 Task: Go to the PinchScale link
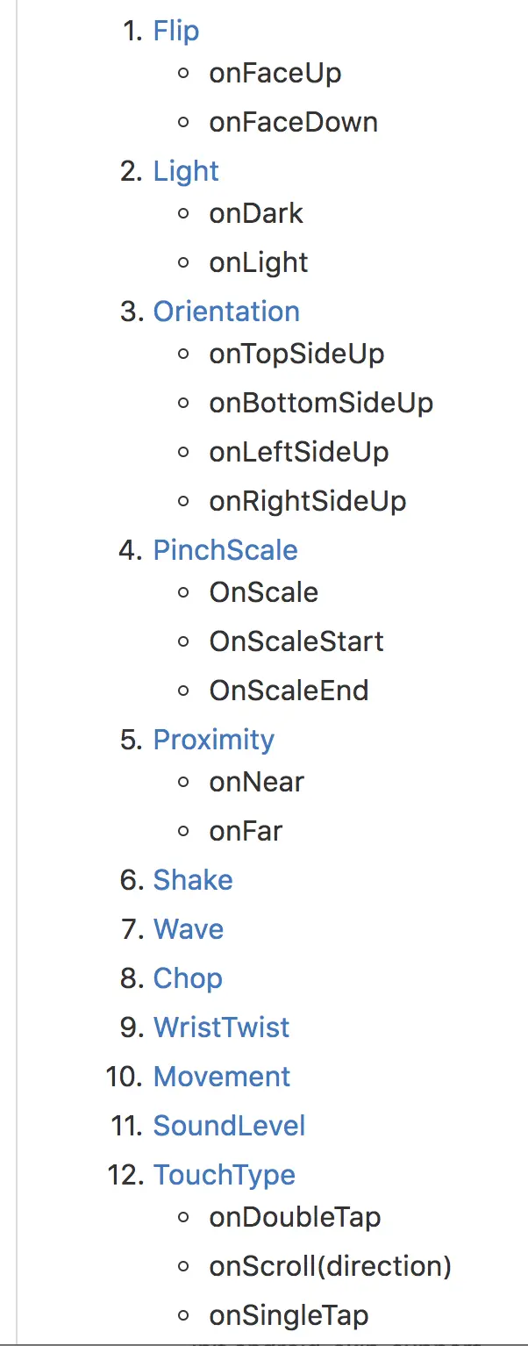point(225,550)
